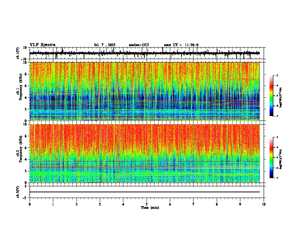Click the "Time (min)" axis label
This screenshot has height=229, width=297.
(x=150, y=208)
